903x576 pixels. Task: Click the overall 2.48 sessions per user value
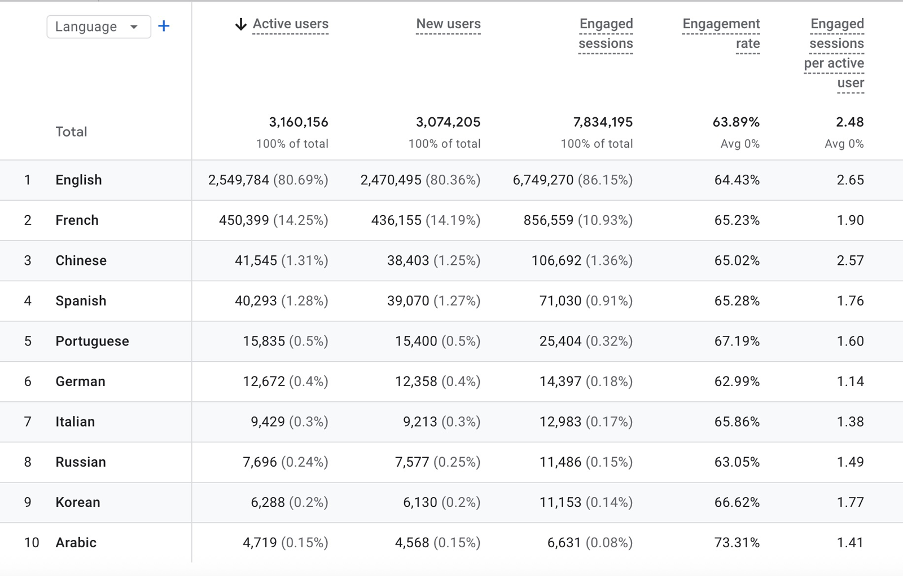(850, 122)
